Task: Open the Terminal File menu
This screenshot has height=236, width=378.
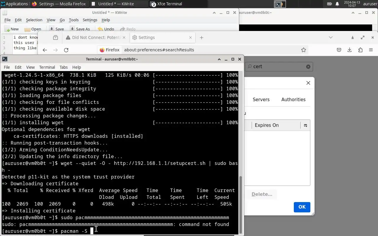Action: [7, 67]
